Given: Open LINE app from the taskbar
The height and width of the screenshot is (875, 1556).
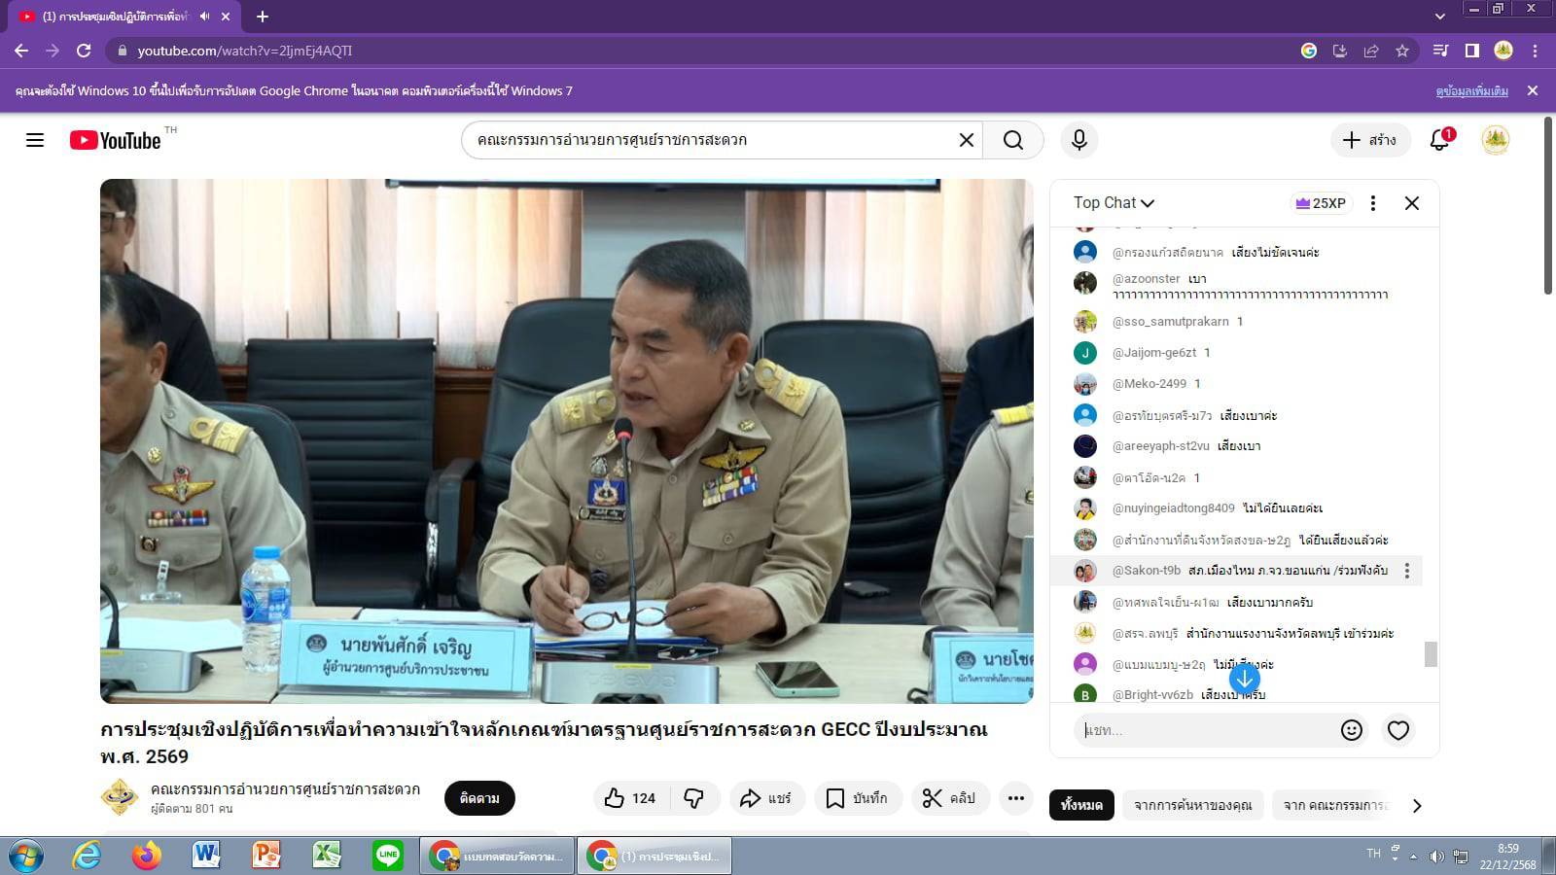Looking at the screenshot, I should pos(387,856).
